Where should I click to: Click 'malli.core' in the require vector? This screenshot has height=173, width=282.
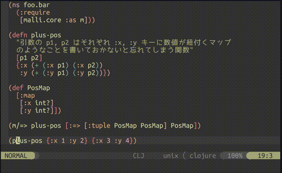pyautogui.click(x=42, y=20)
